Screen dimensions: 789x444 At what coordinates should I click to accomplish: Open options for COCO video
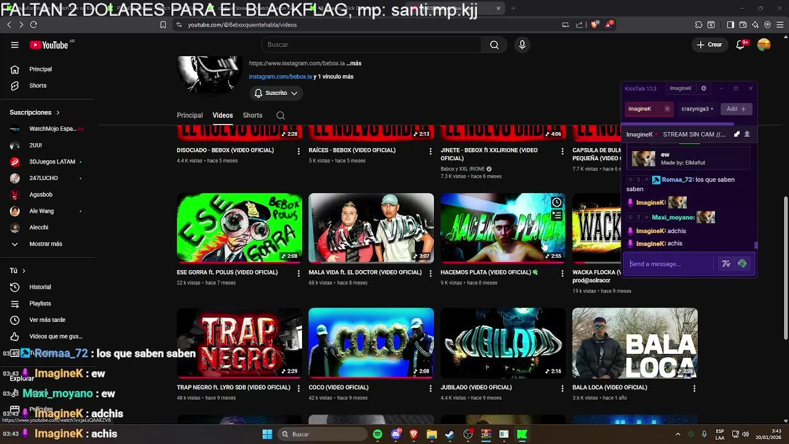(430, 388)
